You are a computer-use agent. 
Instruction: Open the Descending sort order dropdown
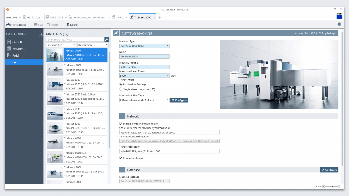(93, 45)
